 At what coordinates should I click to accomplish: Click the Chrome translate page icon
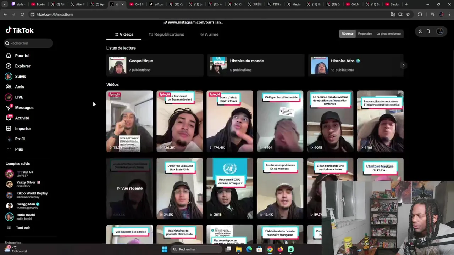point(393,14)
